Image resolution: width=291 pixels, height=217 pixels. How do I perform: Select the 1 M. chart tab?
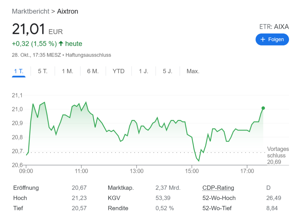point(68,71)
